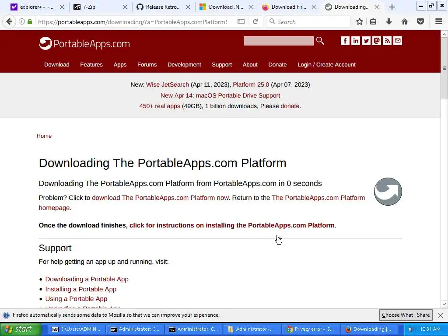Open the Features nav item

click(91, 65)
